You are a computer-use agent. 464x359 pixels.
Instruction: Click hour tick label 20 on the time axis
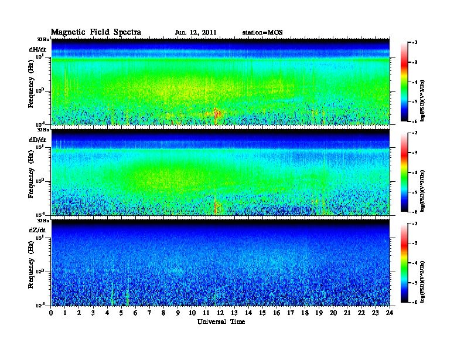coord(333,313)
